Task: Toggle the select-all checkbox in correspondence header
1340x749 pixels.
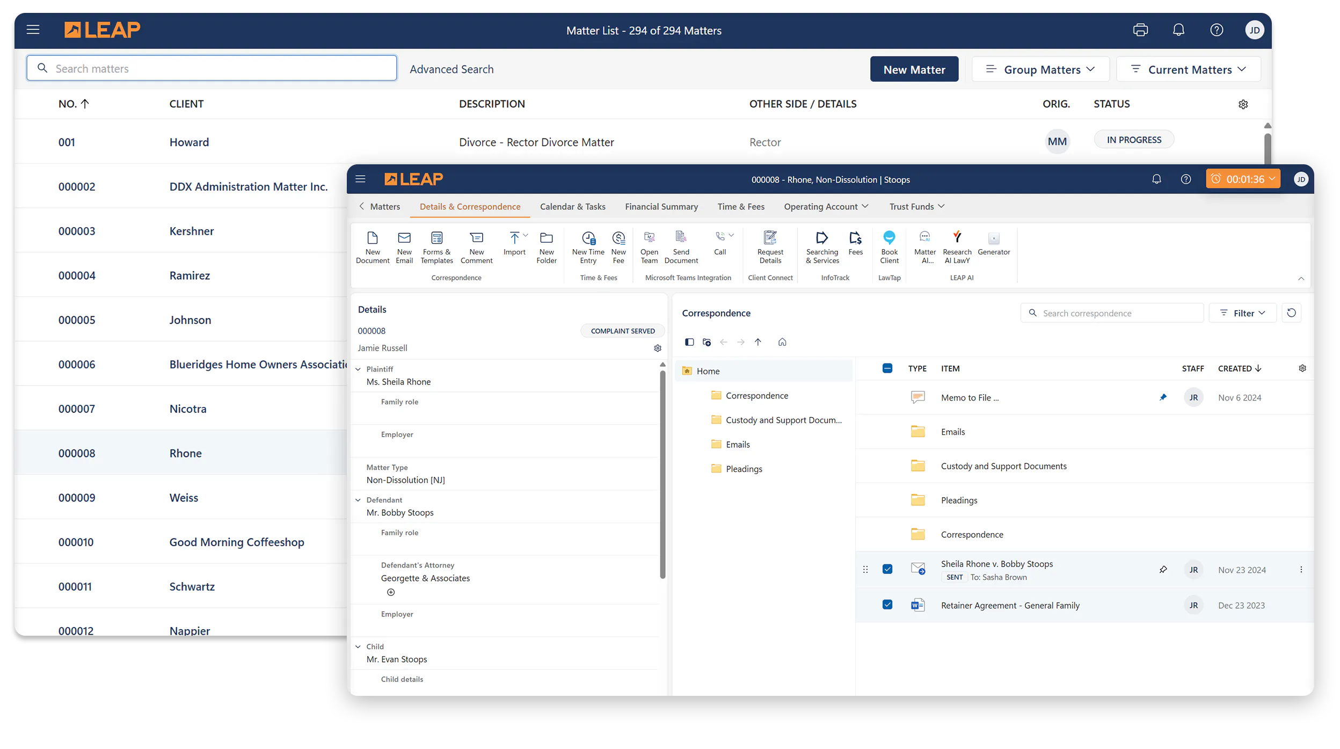Action: (887, 368)
